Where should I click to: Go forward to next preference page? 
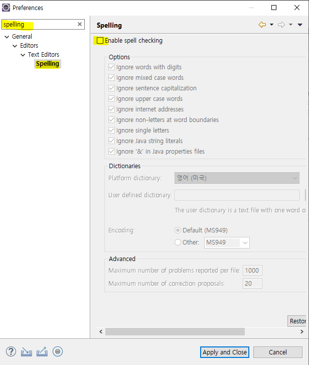coord(281,25)
